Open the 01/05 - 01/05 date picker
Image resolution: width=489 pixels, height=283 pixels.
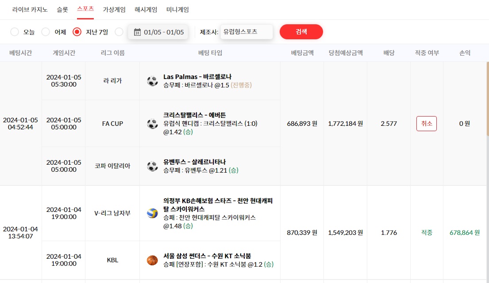pos(158,32)
